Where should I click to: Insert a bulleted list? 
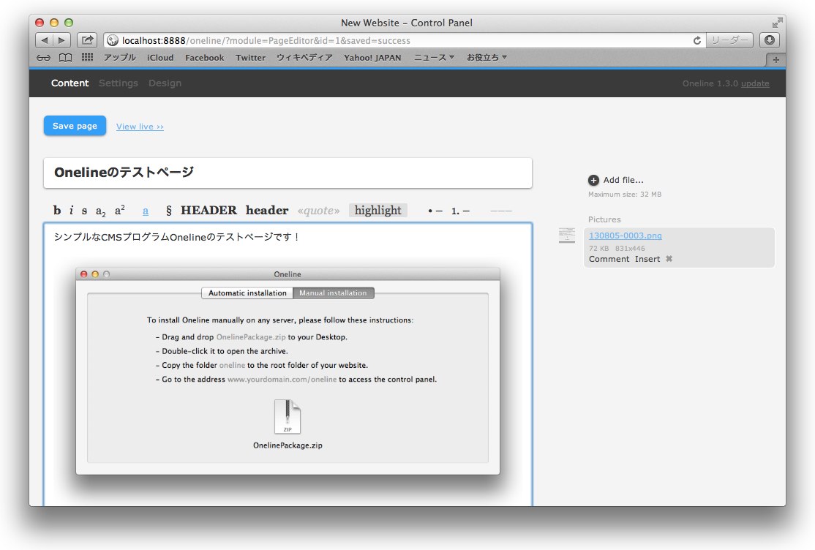[x=435, y=211]
